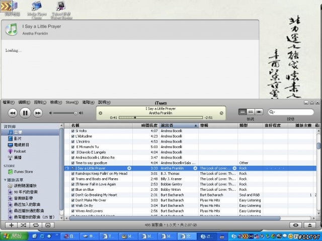Open the 編輯(E) menu
This screenshot has width=322, height=241.
24,102
